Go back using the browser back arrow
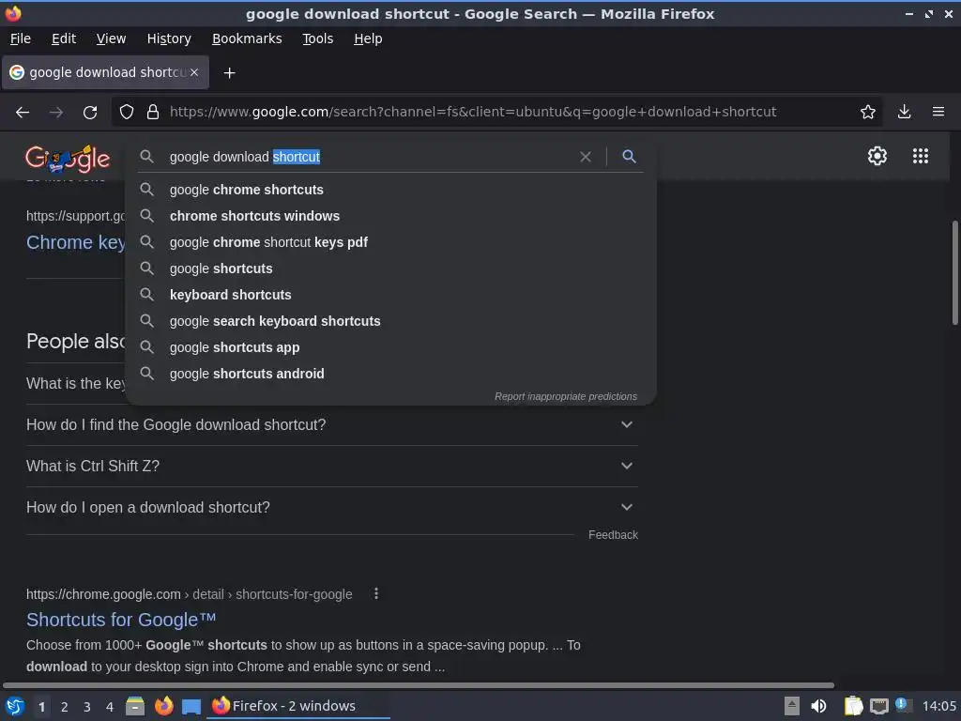The width and height of the screenshot is (961, 721). [23, 113]
